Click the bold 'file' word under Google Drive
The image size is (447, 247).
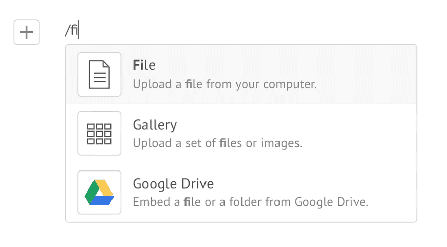192,202
